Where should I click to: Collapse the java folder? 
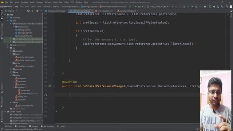(x=8, y=21)
